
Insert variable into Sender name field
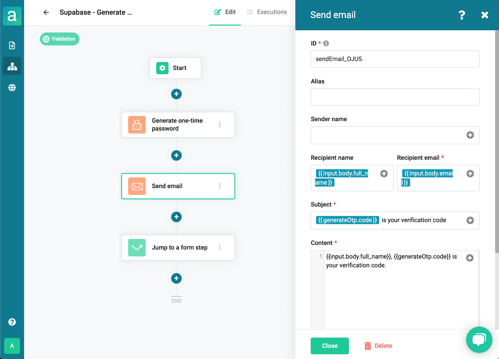click(x=470, y=135)
